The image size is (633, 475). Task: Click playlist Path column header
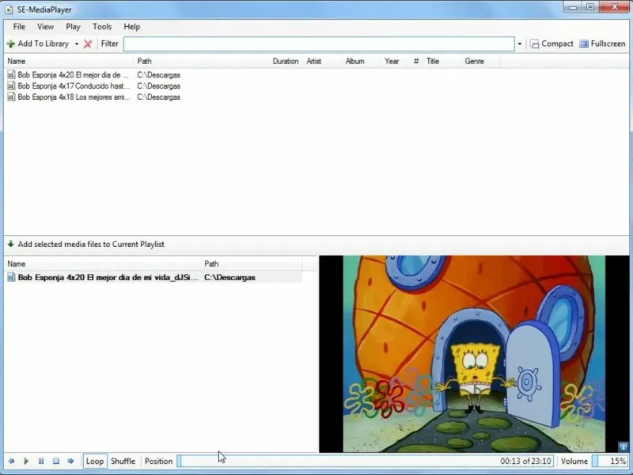252,264
